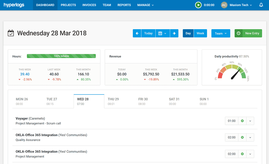The width and height of the screenshot is (269, 164).
Task: Click the hyperlogs logo
Action: [14, 5]
